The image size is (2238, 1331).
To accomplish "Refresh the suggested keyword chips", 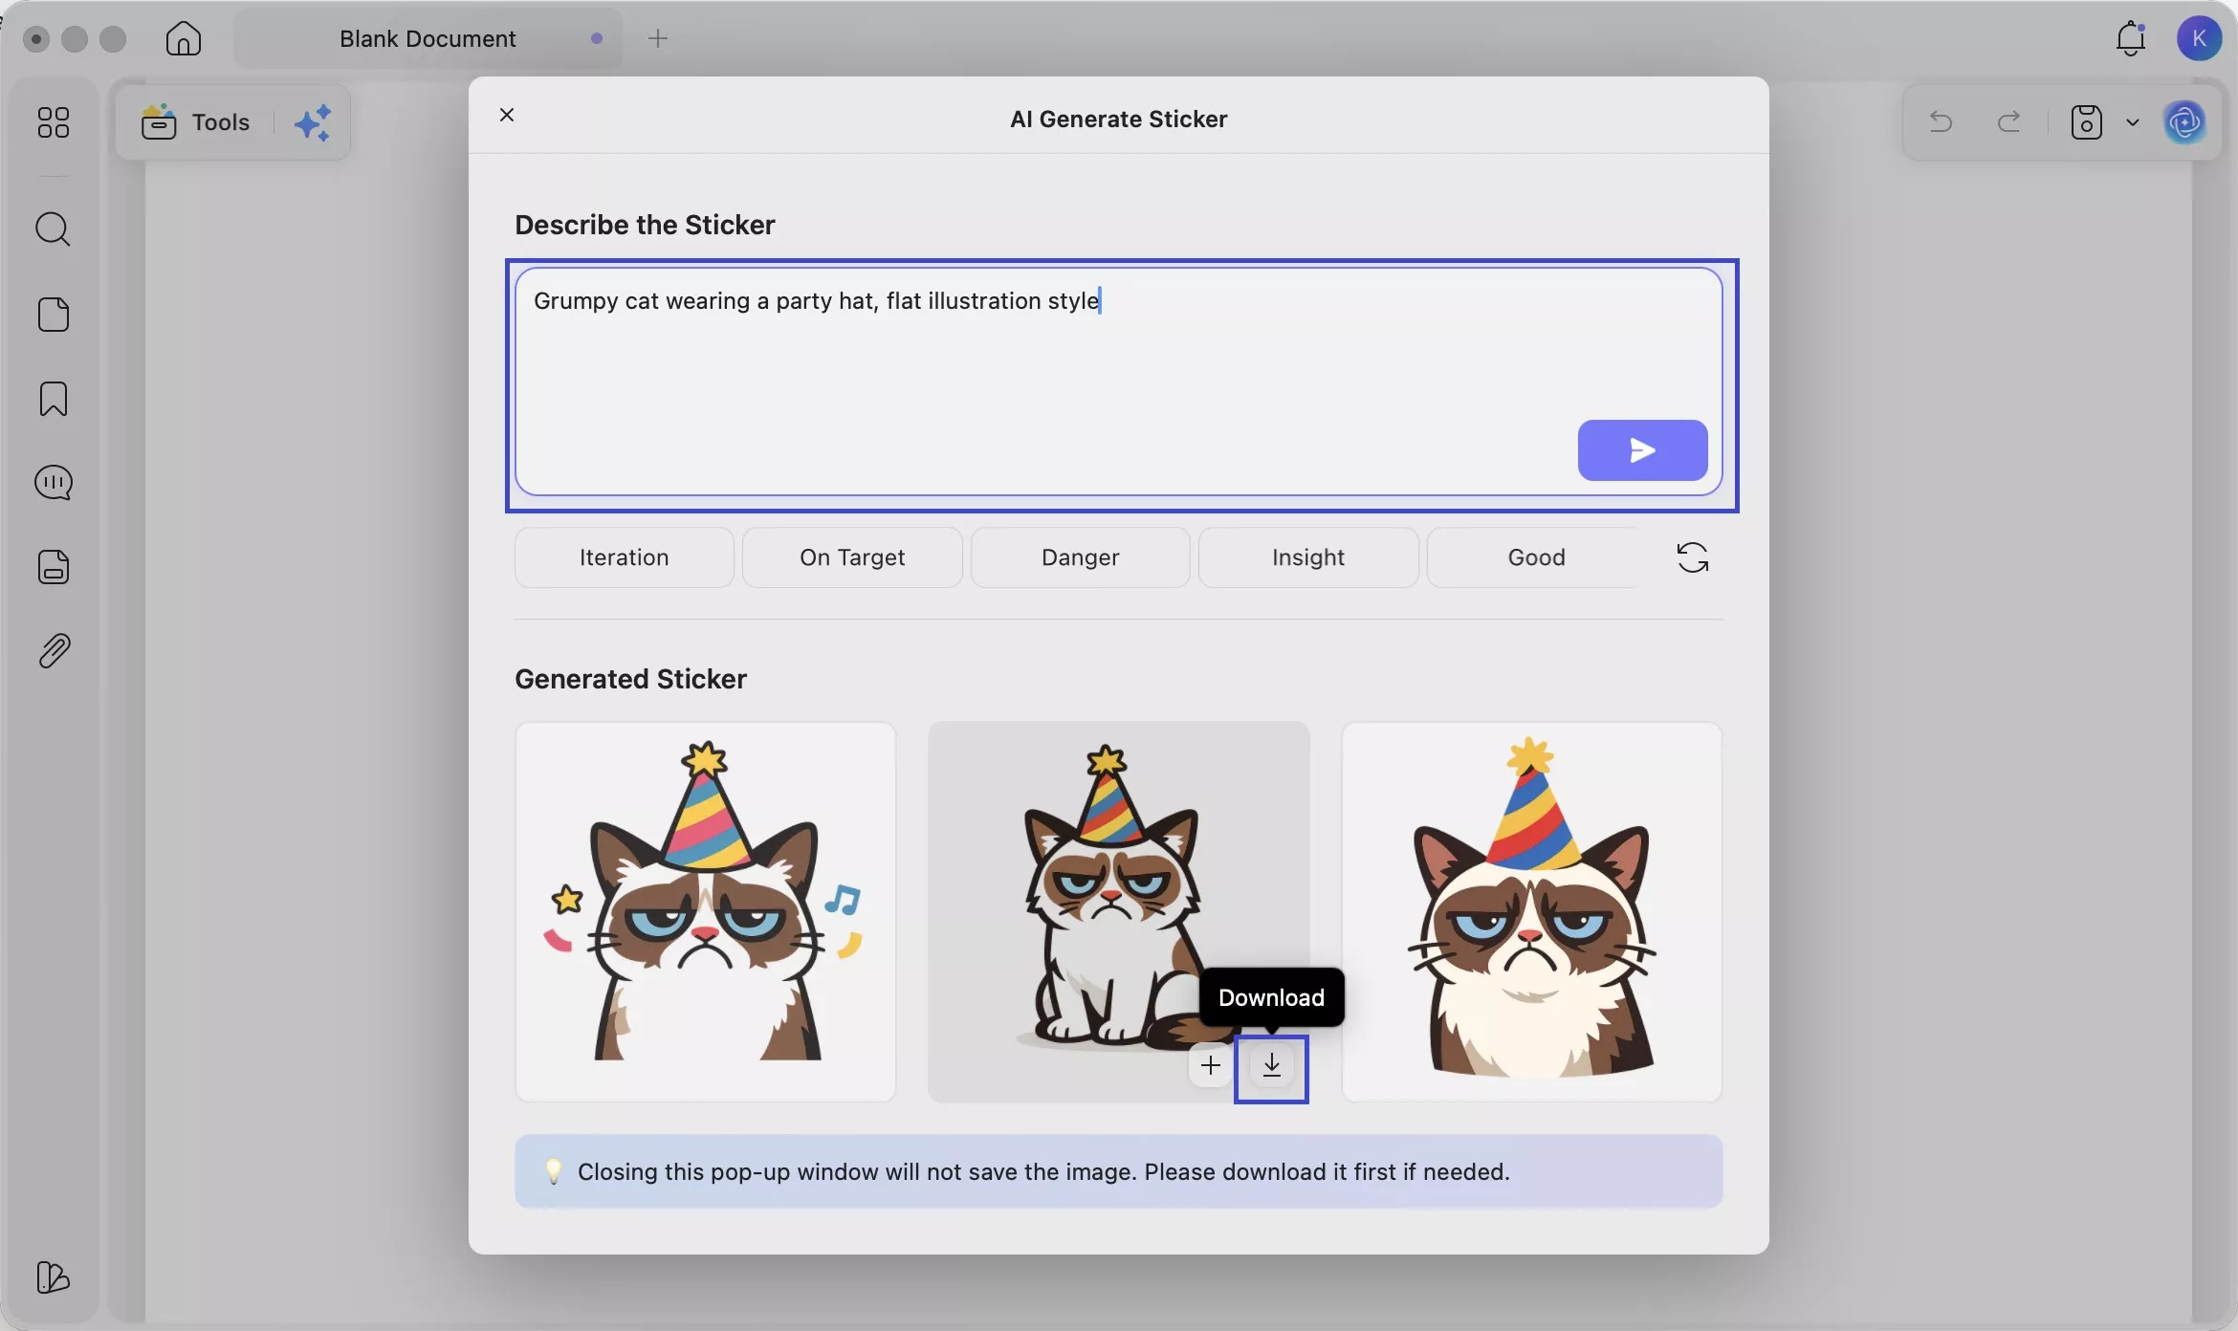I will tap(1691, 556).
